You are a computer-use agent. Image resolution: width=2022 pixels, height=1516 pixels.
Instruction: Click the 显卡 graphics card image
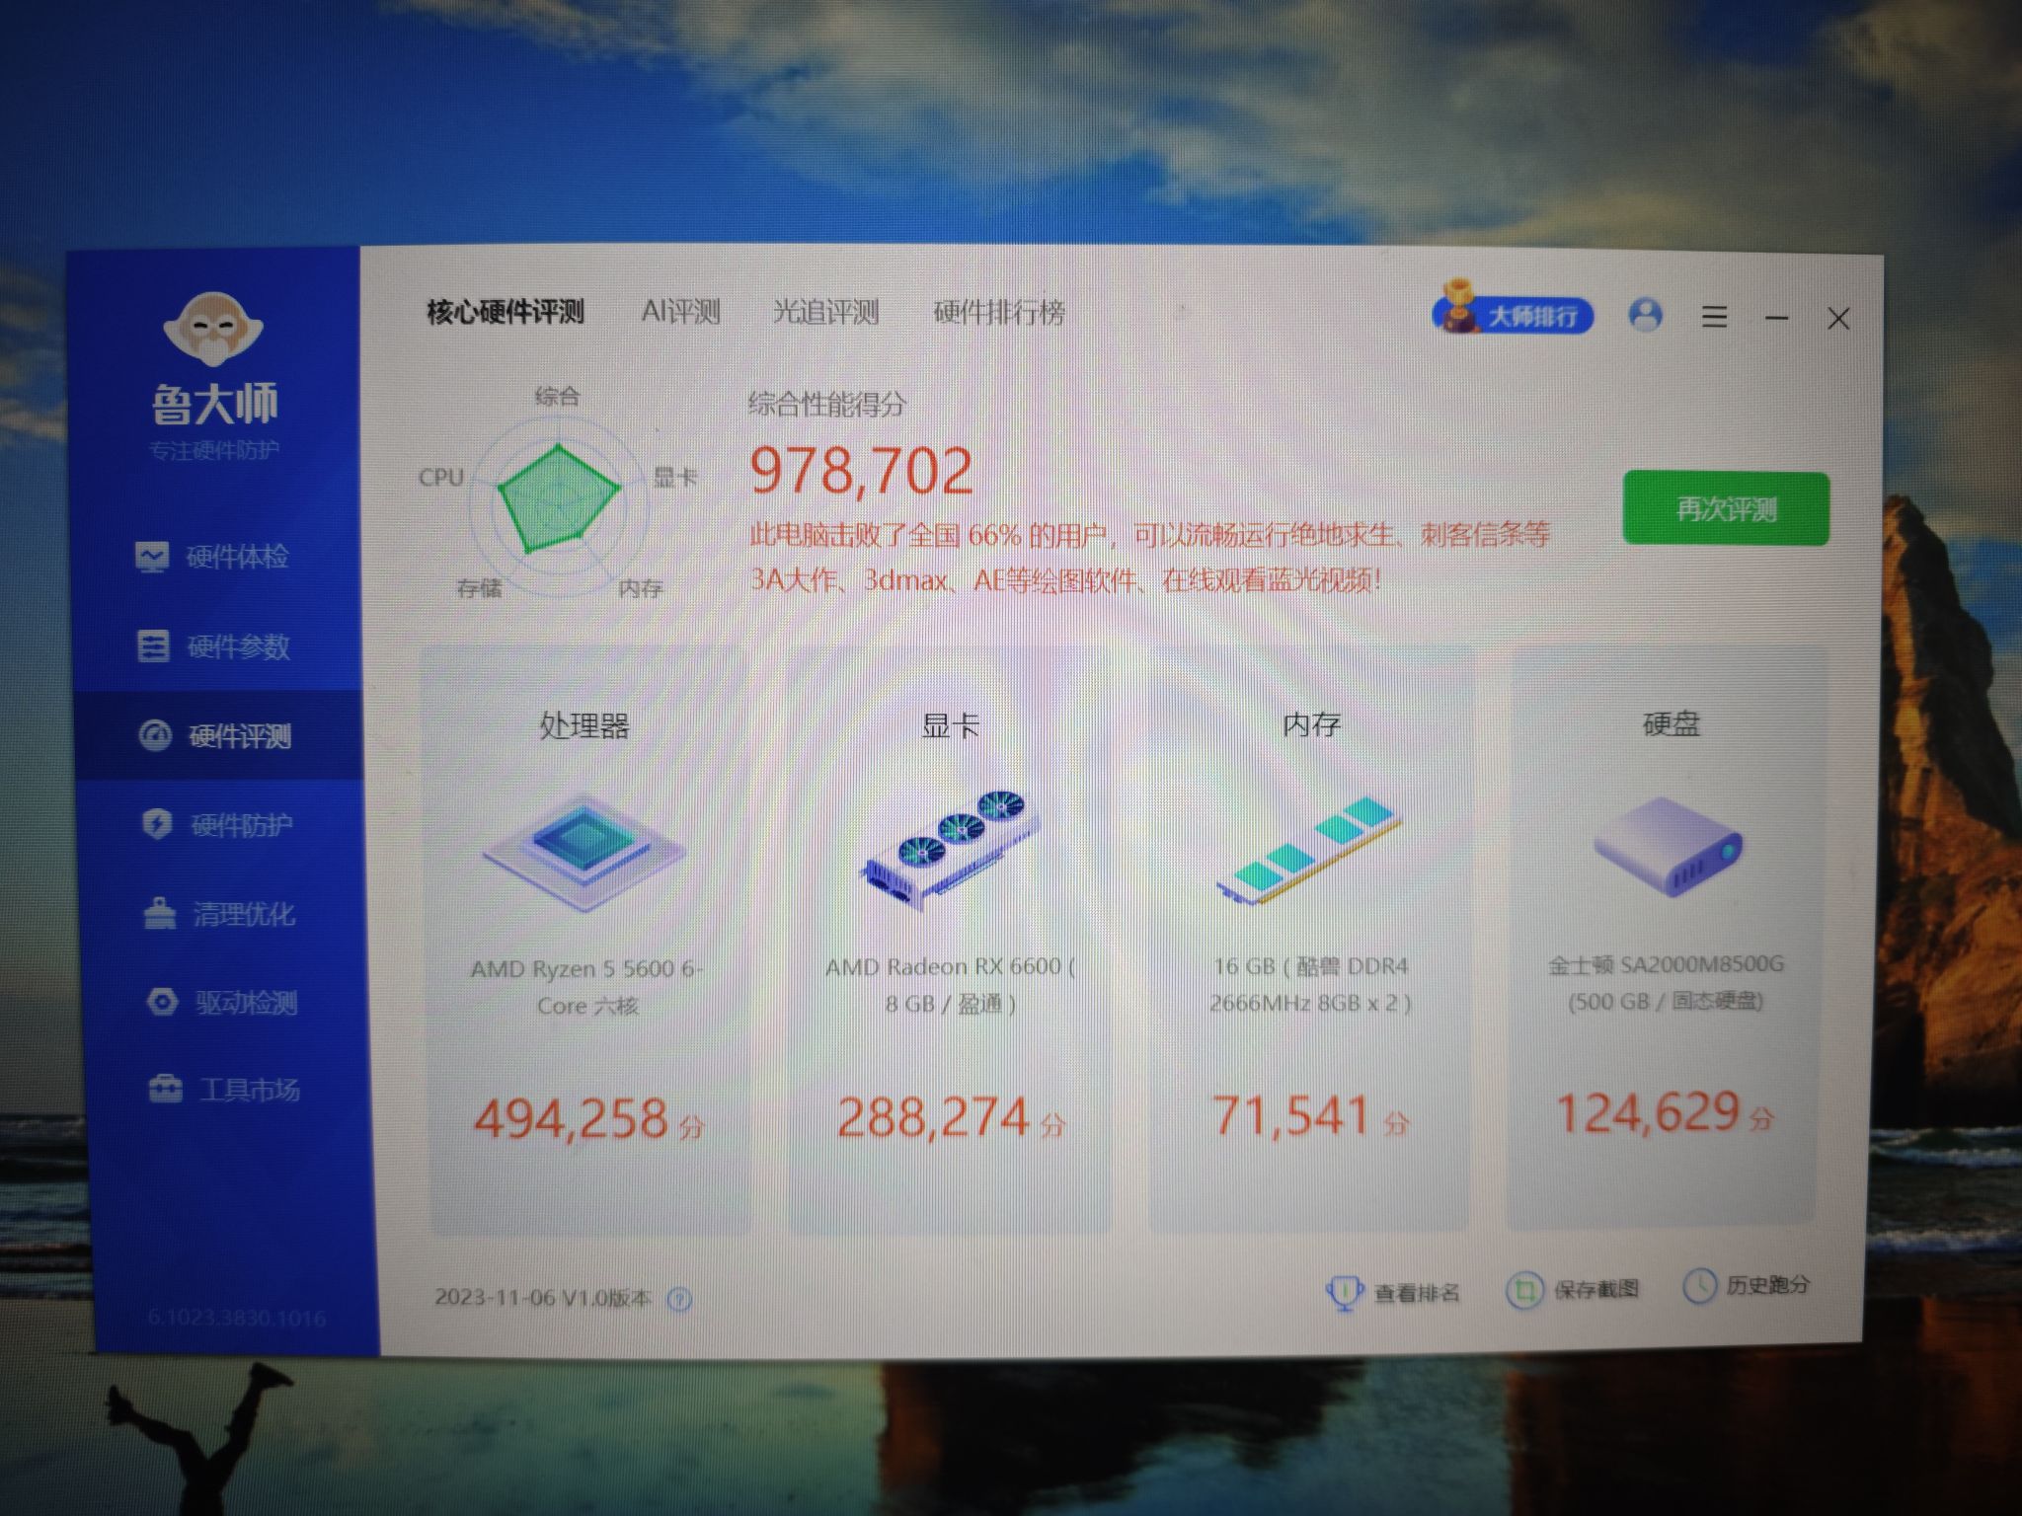[x=950, y=849]
